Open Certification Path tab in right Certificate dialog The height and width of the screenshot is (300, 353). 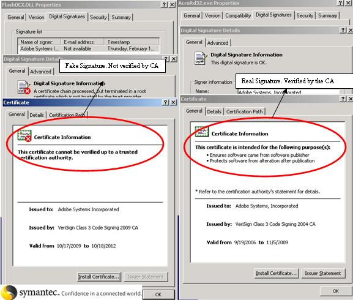pyautogui.click(x=245, y=111)
